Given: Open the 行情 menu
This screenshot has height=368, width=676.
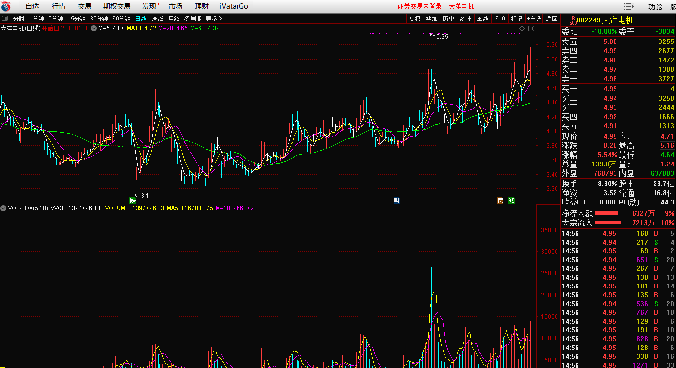Looking at the screenshot, I should pyautogui.click(x=59, y=6).
